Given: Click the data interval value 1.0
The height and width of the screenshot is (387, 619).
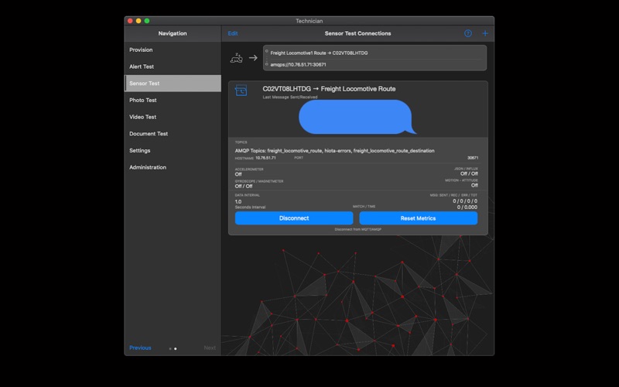Looking at the screenshot, I should click(238, 201).
